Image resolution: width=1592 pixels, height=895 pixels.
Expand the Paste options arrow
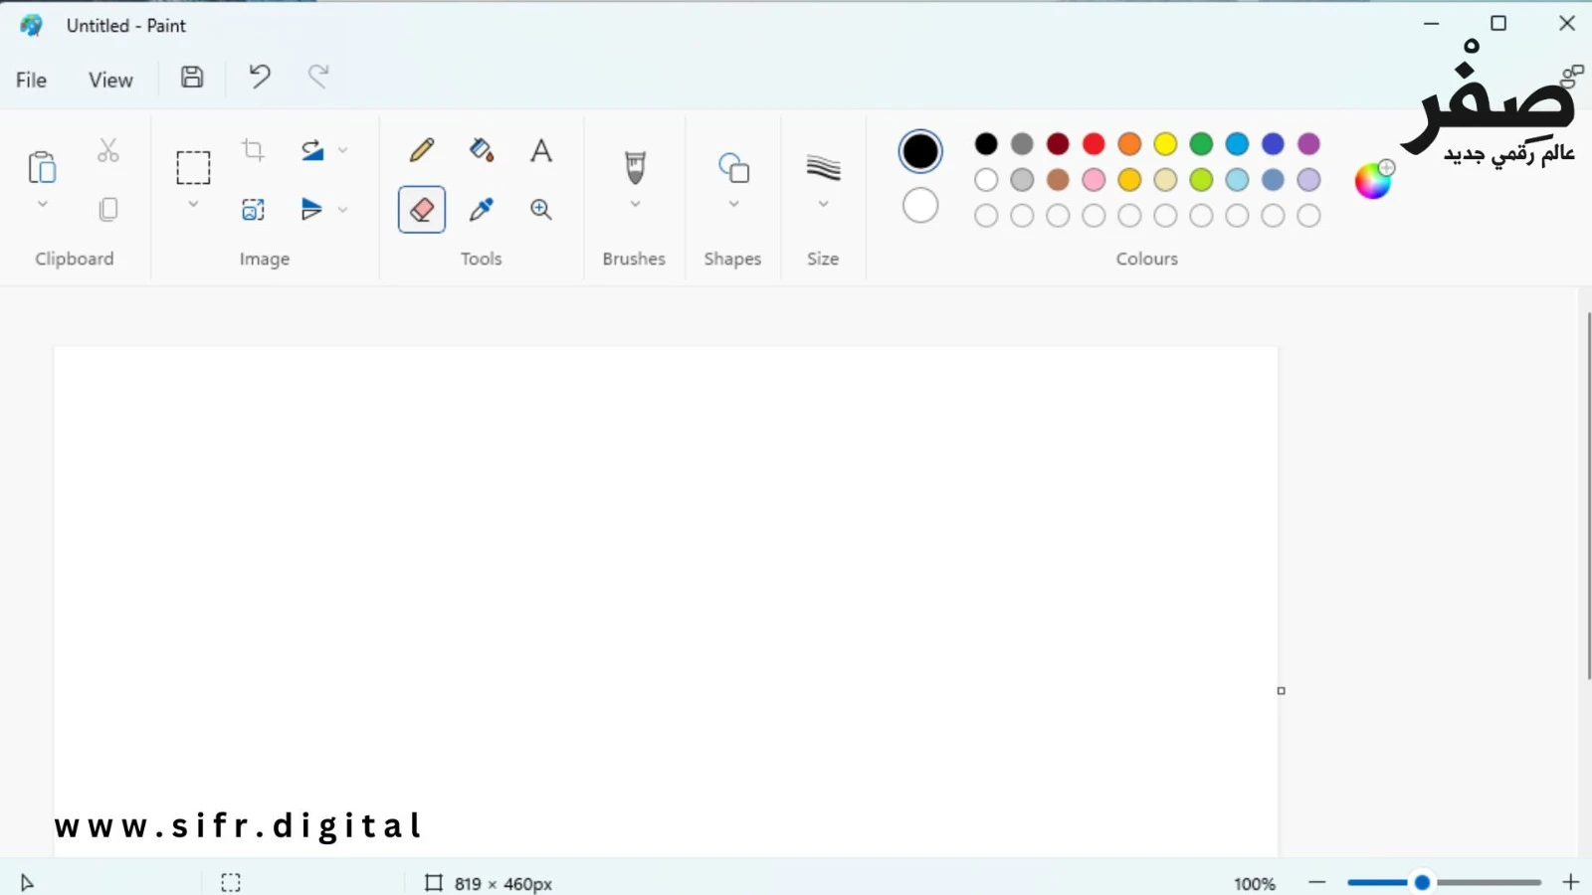[42, 204]
